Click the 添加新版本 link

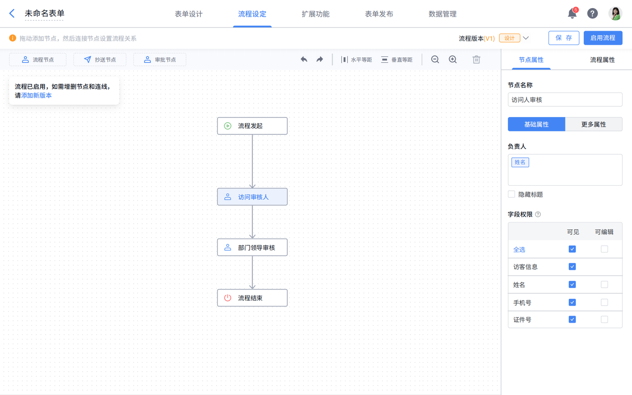[37, 96]
